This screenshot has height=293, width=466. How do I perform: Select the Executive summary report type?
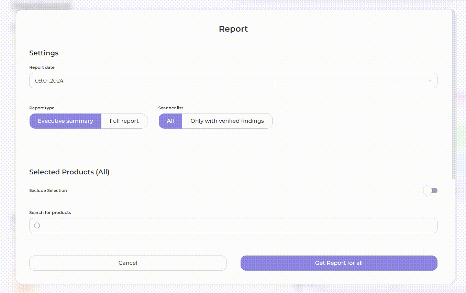coord(65,121)
